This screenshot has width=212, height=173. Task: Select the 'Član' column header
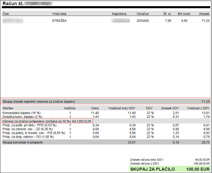(6, 14)
